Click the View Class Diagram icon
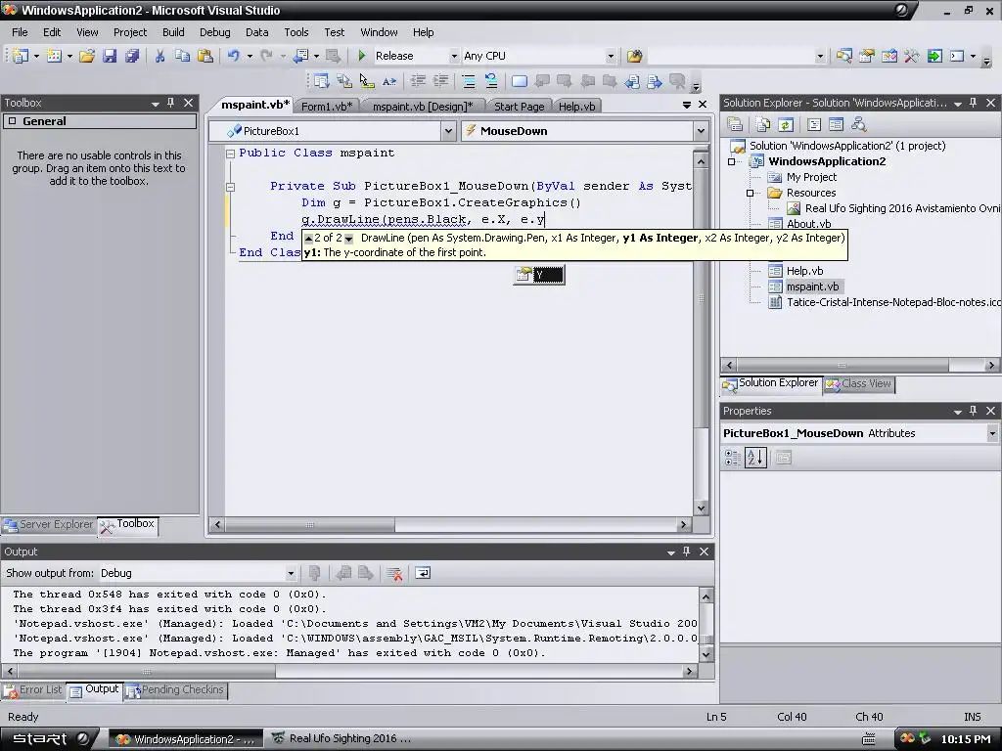Viewport: 1002px width, 751px height. 859,124
